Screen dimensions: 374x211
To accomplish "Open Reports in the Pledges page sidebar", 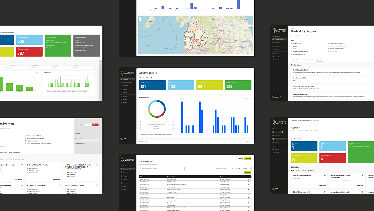I will (277, 142).
